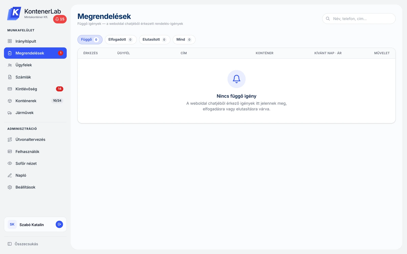Click the Szabó Katalin user name

click(x=32, y=225)
